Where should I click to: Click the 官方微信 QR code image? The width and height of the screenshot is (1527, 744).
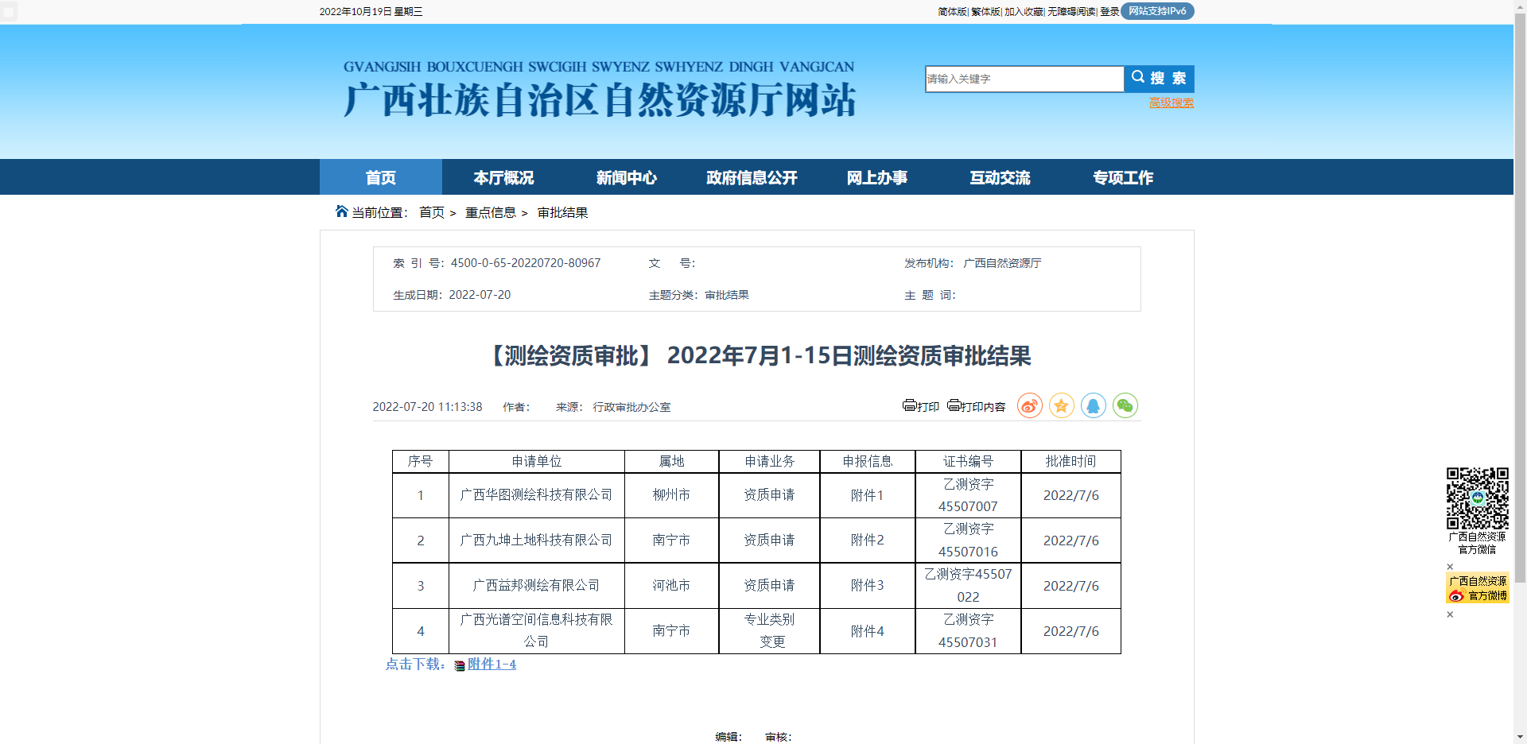pyautogui.click(x=1477, y=498)
